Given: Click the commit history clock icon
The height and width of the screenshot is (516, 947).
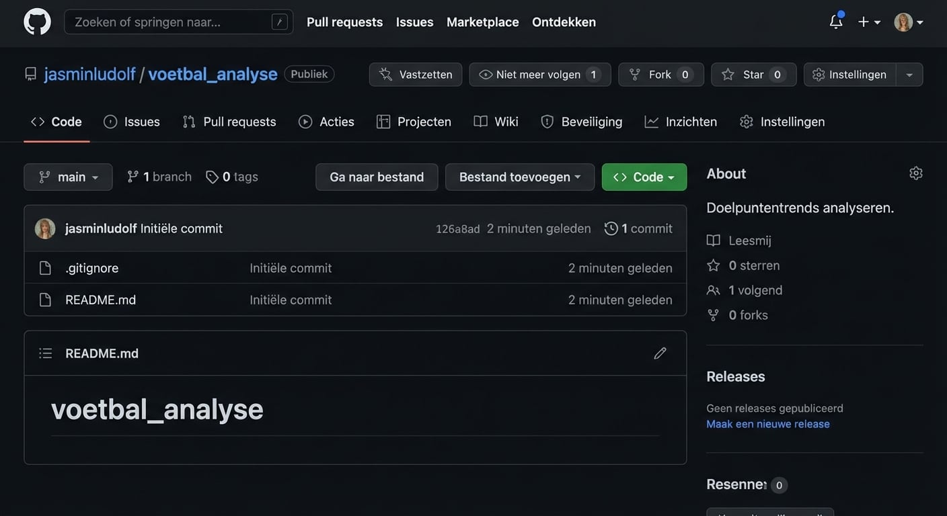Looking at the screenshot, I should pos(609,227).
